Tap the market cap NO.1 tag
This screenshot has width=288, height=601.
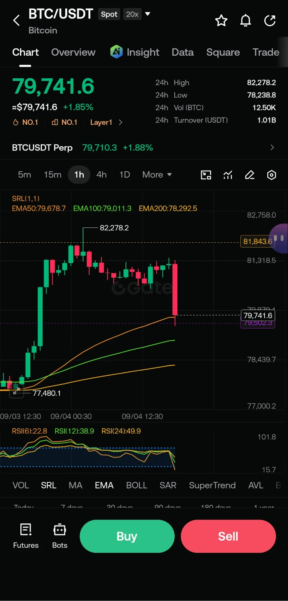click(x=65, y=123)
